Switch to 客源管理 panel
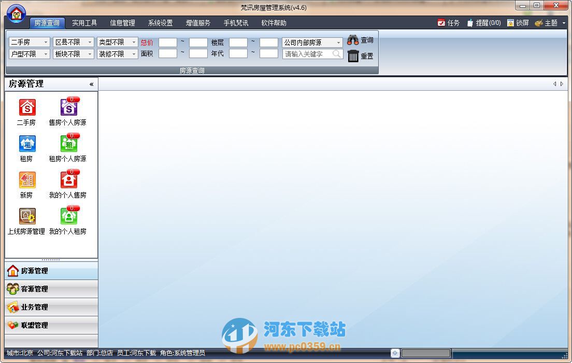The image size is (572, 363). 51,289
